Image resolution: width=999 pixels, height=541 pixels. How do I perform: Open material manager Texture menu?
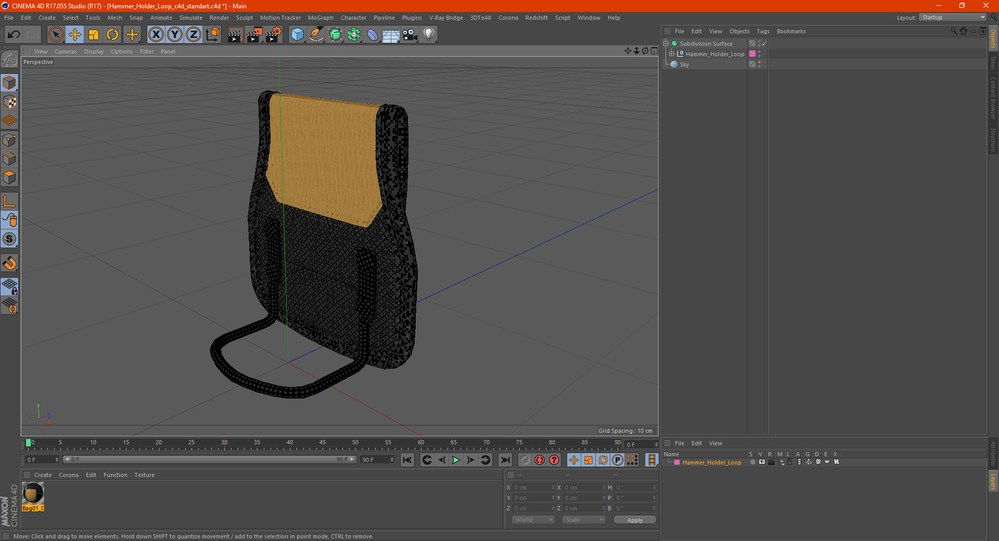144,475
